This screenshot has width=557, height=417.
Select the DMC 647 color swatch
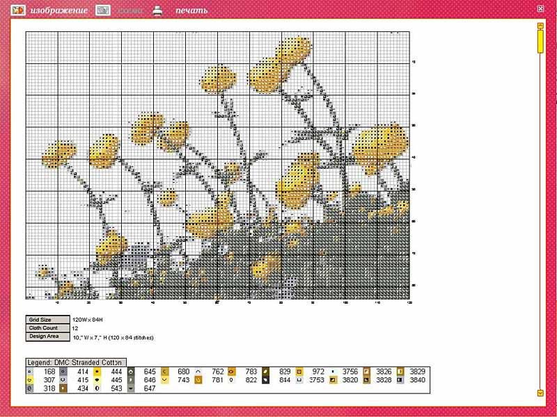[132, 389]
